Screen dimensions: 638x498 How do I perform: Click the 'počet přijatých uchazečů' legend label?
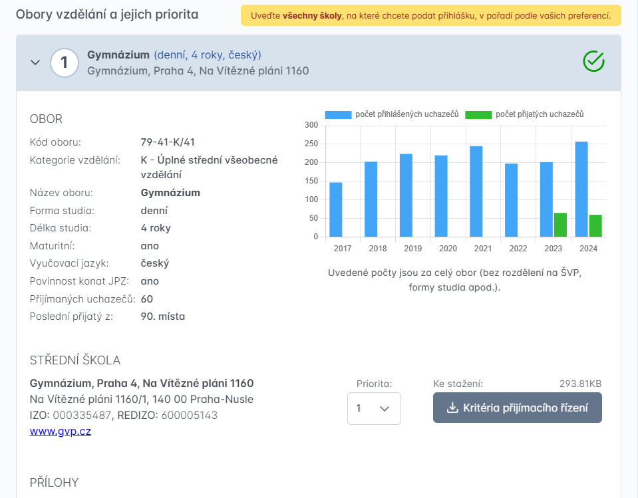tap(540, 115)
